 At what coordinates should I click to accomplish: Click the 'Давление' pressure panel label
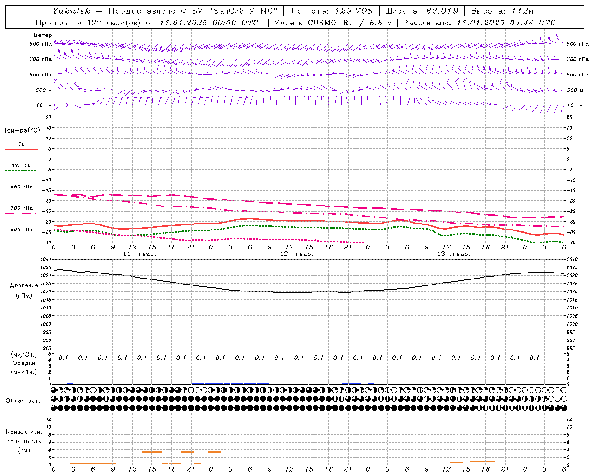(x=24, y=285)
